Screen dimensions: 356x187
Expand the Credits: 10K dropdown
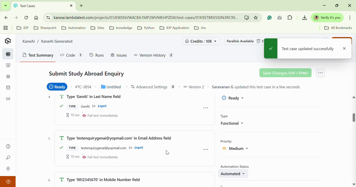201,41
